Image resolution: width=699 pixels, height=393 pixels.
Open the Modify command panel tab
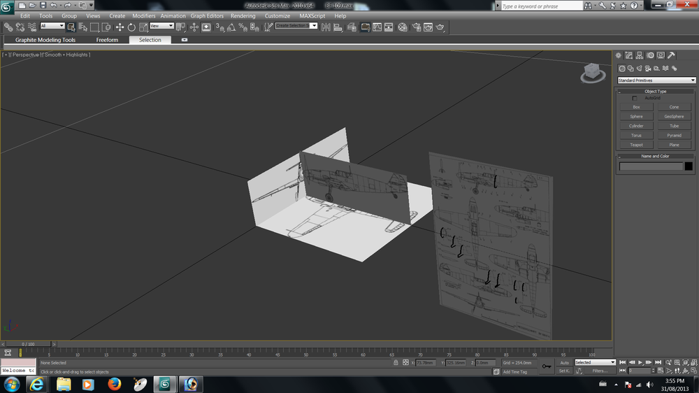(629, 55)
